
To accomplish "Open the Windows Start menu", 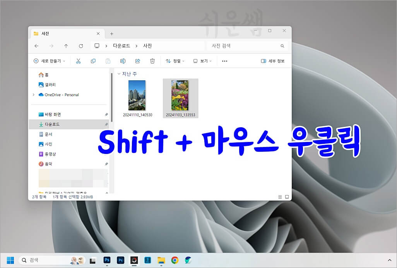I will 10,260.
